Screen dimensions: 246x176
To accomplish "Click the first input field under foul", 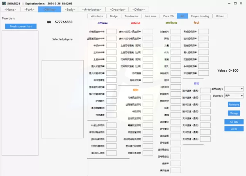I will coord(203,32).
